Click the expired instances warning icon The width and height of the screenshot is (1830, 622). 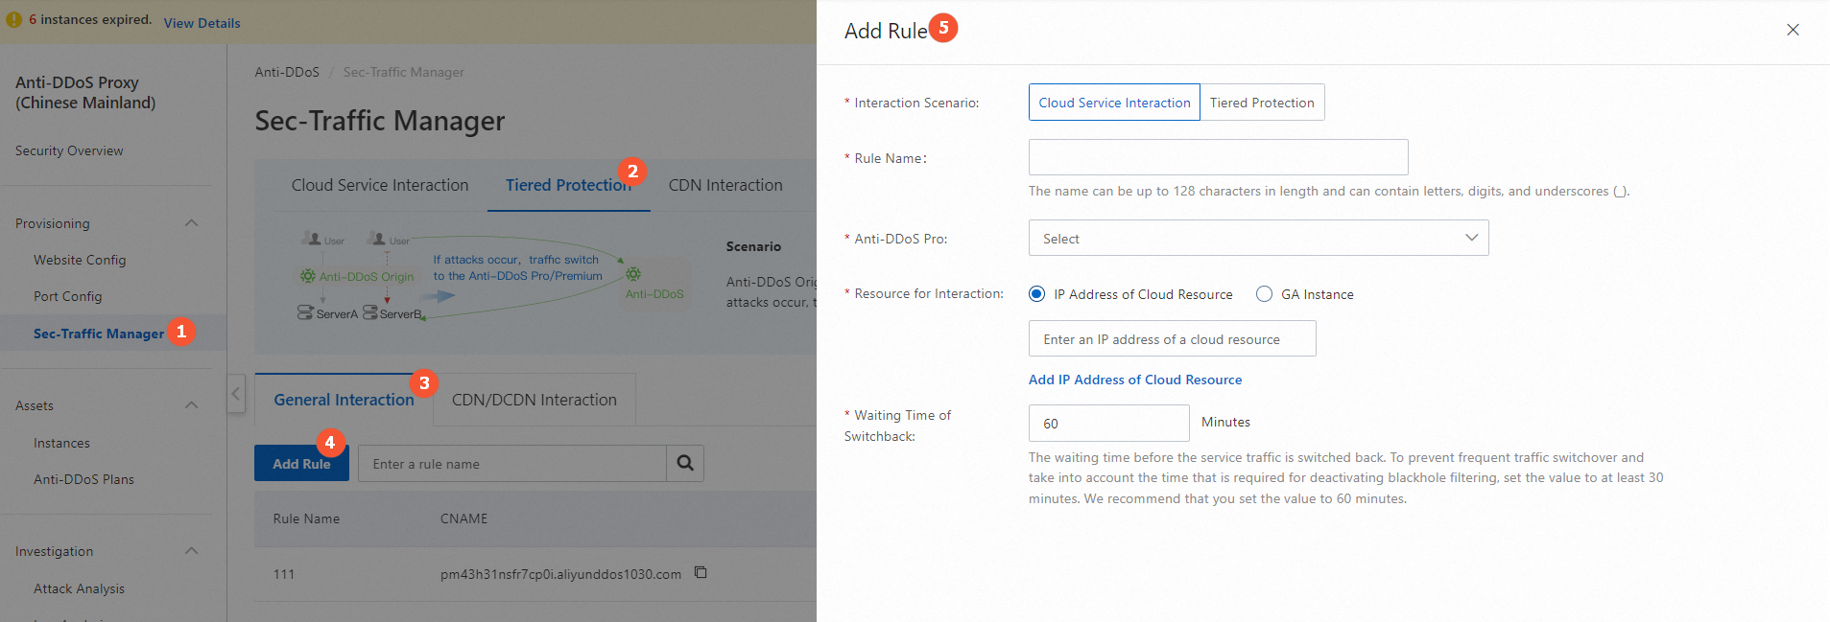tap(14, 20)
